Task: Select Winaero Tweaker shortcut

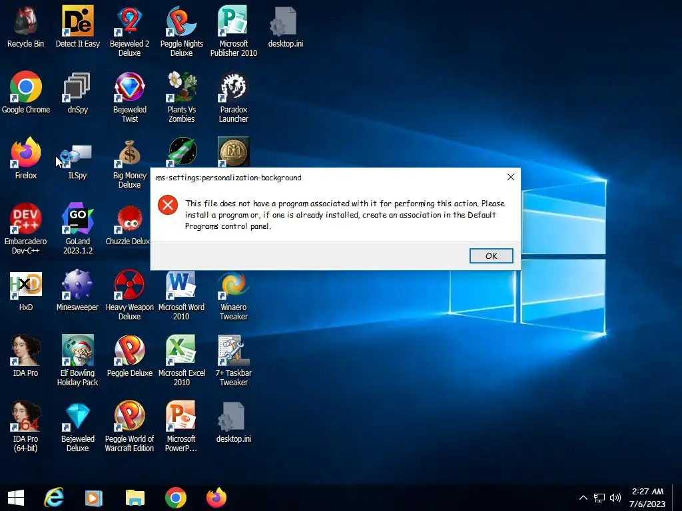Action: pos(234,295)
